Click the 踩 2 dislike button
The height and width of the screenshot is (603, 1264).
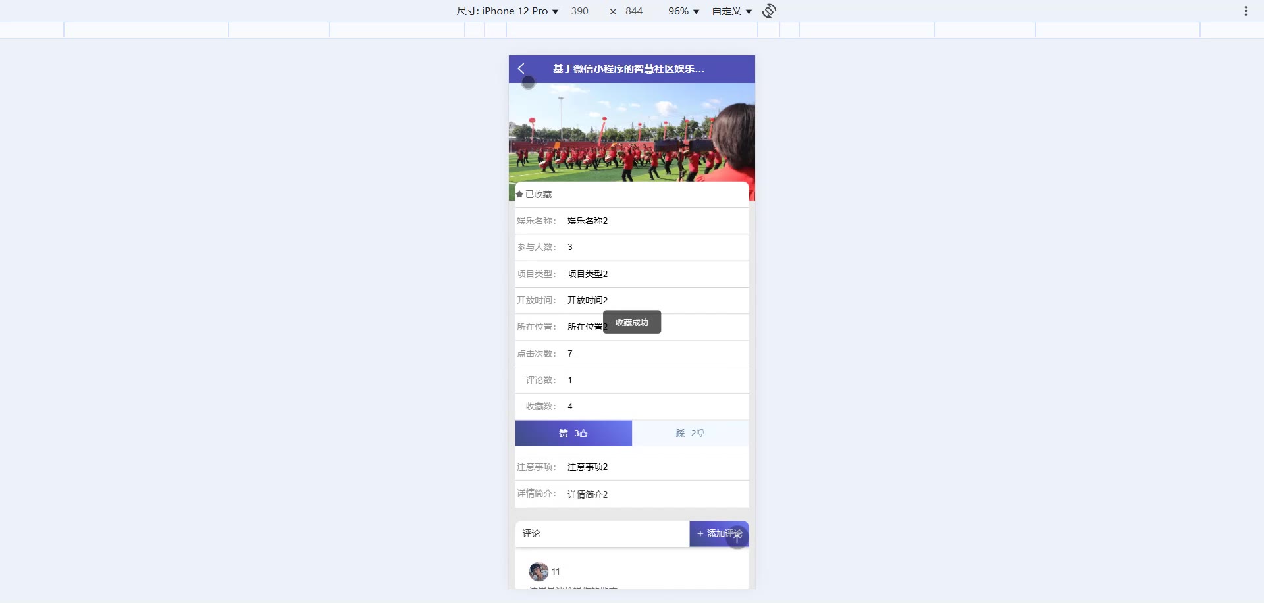point(691,433)
